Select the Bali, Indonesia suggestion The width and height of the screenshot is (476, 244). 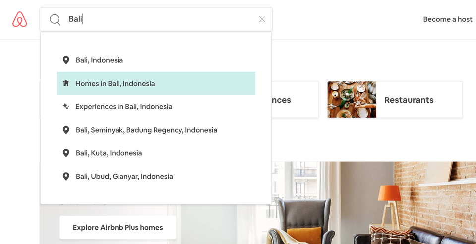156,60
